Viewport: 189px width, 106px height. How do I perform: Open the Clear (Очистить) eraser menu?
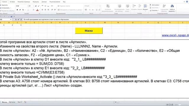(x=154, y=11)
